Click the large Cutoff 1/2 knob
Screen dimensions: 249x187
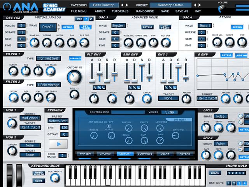coord(74,77)
